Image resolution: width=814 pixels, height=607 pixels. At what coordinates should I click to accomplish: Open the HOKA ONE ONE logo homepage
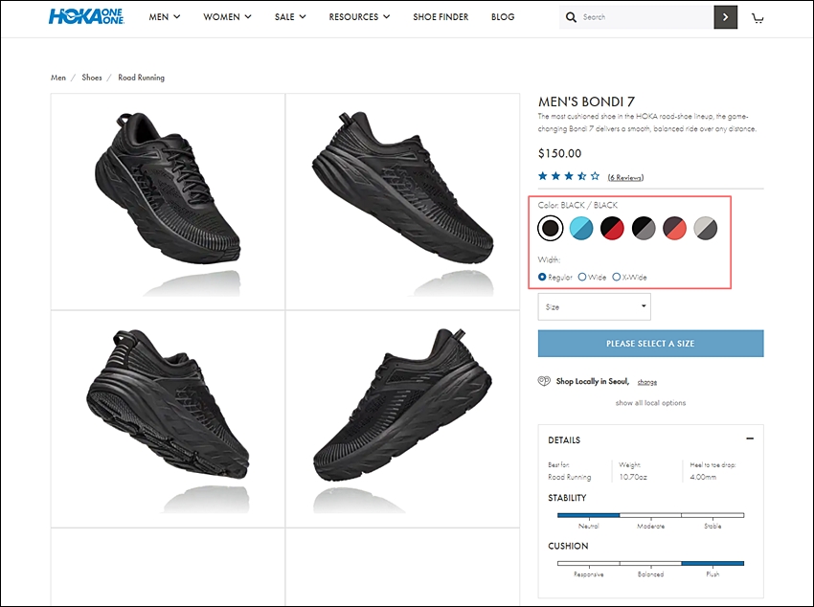[86, 16]
